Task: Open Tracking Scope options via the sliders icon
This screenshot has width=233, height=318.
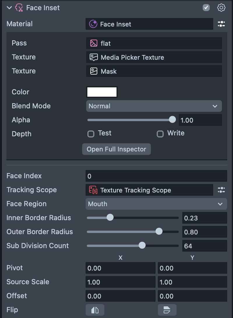Action: [x=221, y=190]
